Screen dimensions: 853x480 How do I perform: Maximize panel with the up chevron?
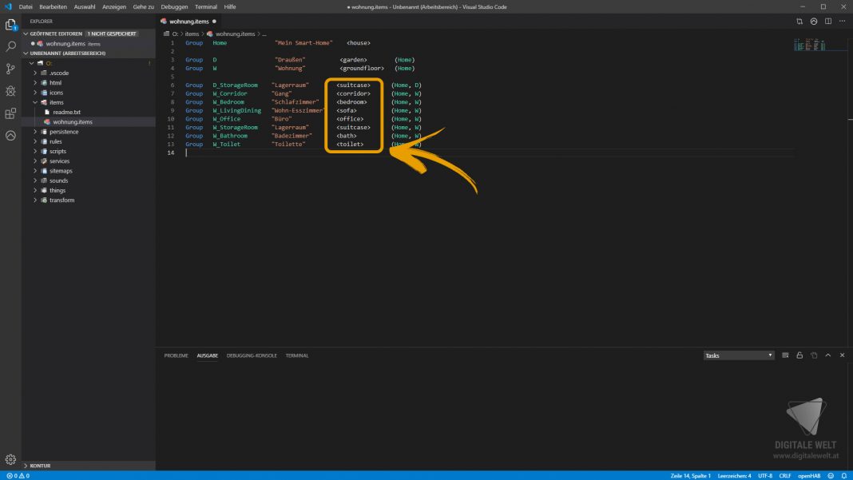pos(828,355)
